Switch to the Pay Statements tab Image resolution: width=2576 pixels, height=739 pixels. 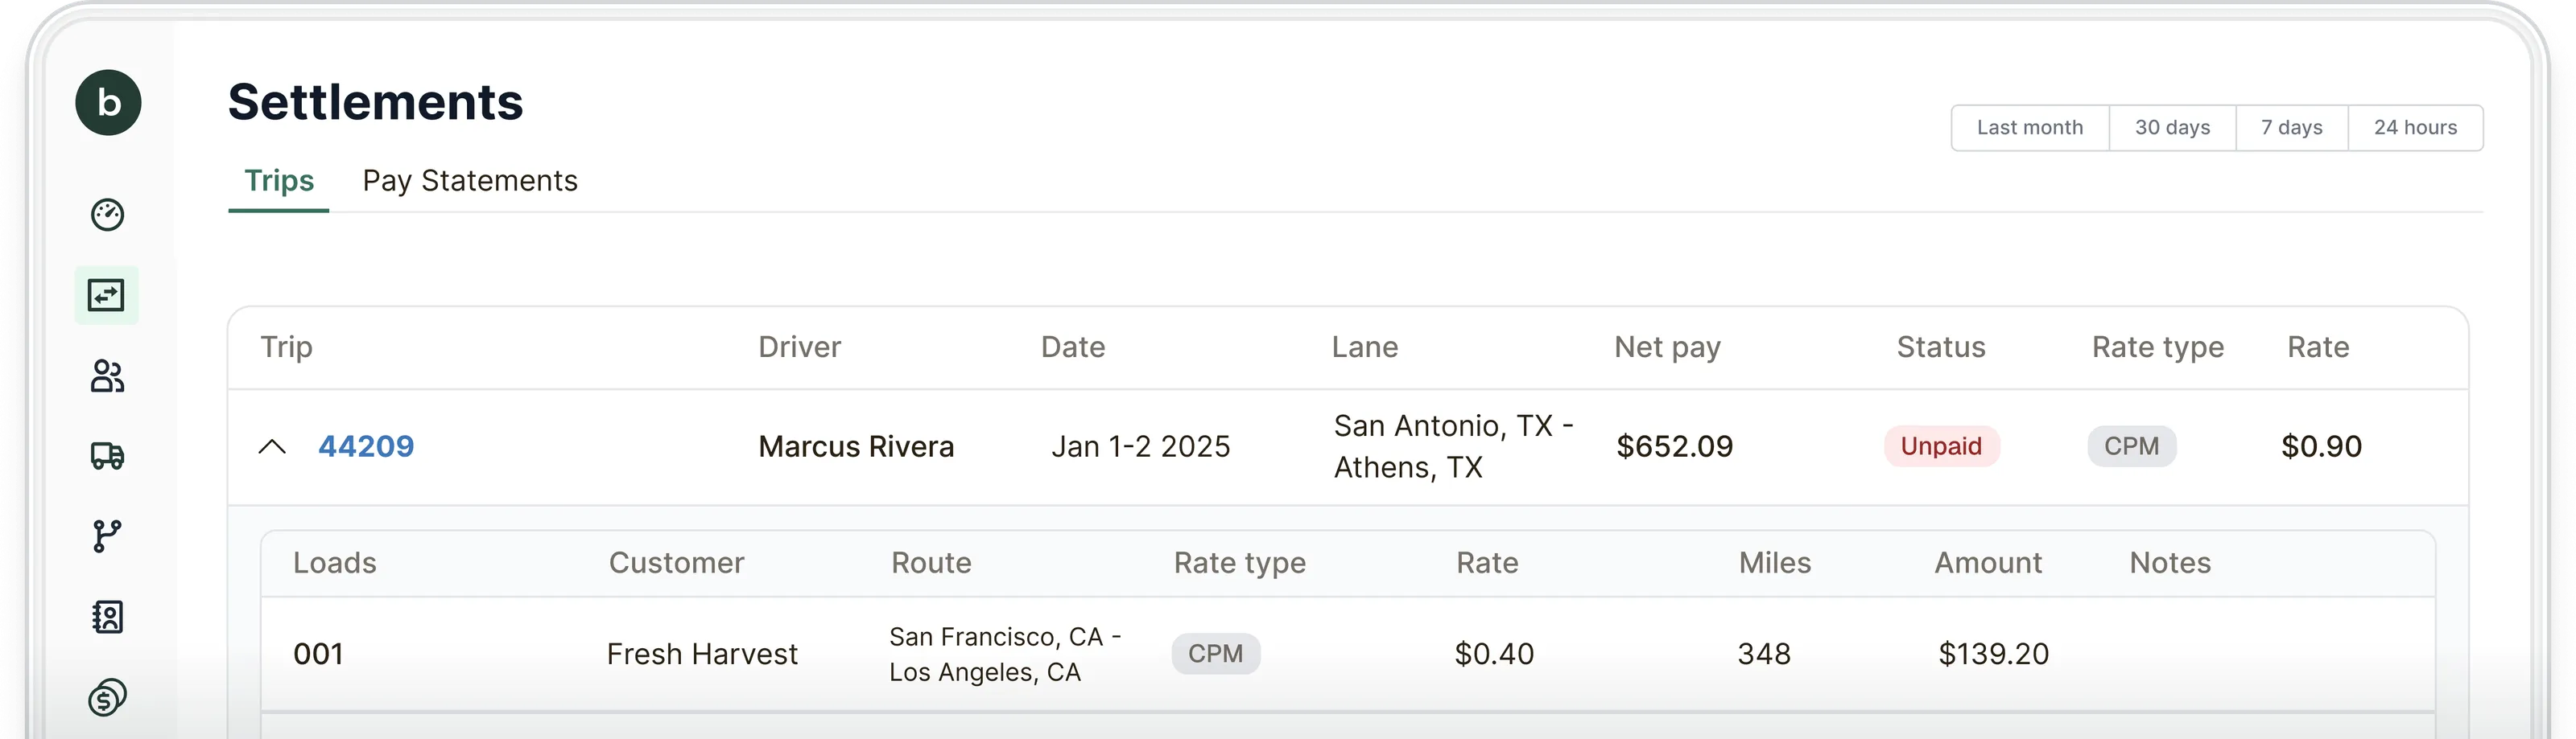pyautogui.click(x=470, y=181)
